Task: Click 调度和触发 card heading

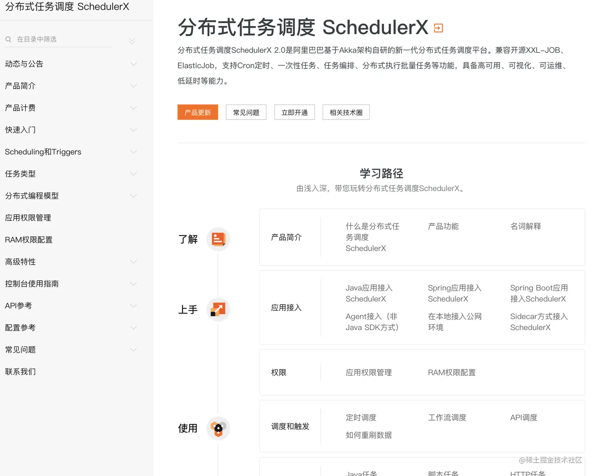Action: pyautogui.click(x=290, y=426)
